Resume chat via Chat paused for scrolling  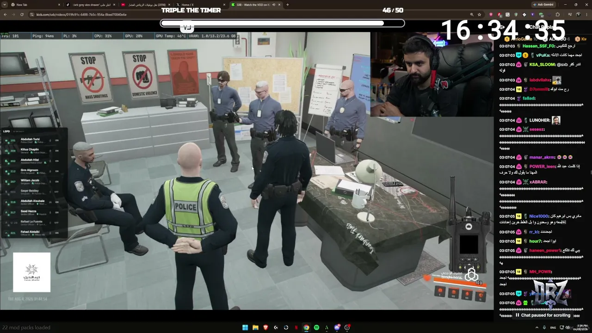543,315
